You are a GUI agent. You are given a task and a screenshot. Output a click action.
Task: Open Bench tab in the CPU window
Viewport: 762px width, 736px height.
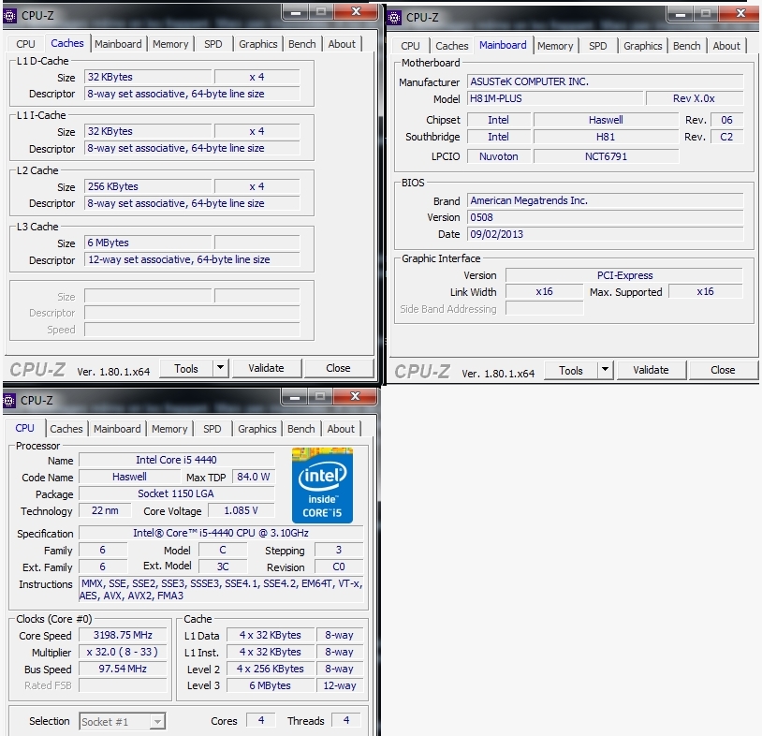pos(300,429)
